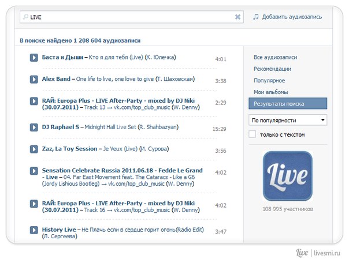Open artist Zaz, La Toy Session

pyautogui.click(x=69, y=149)
